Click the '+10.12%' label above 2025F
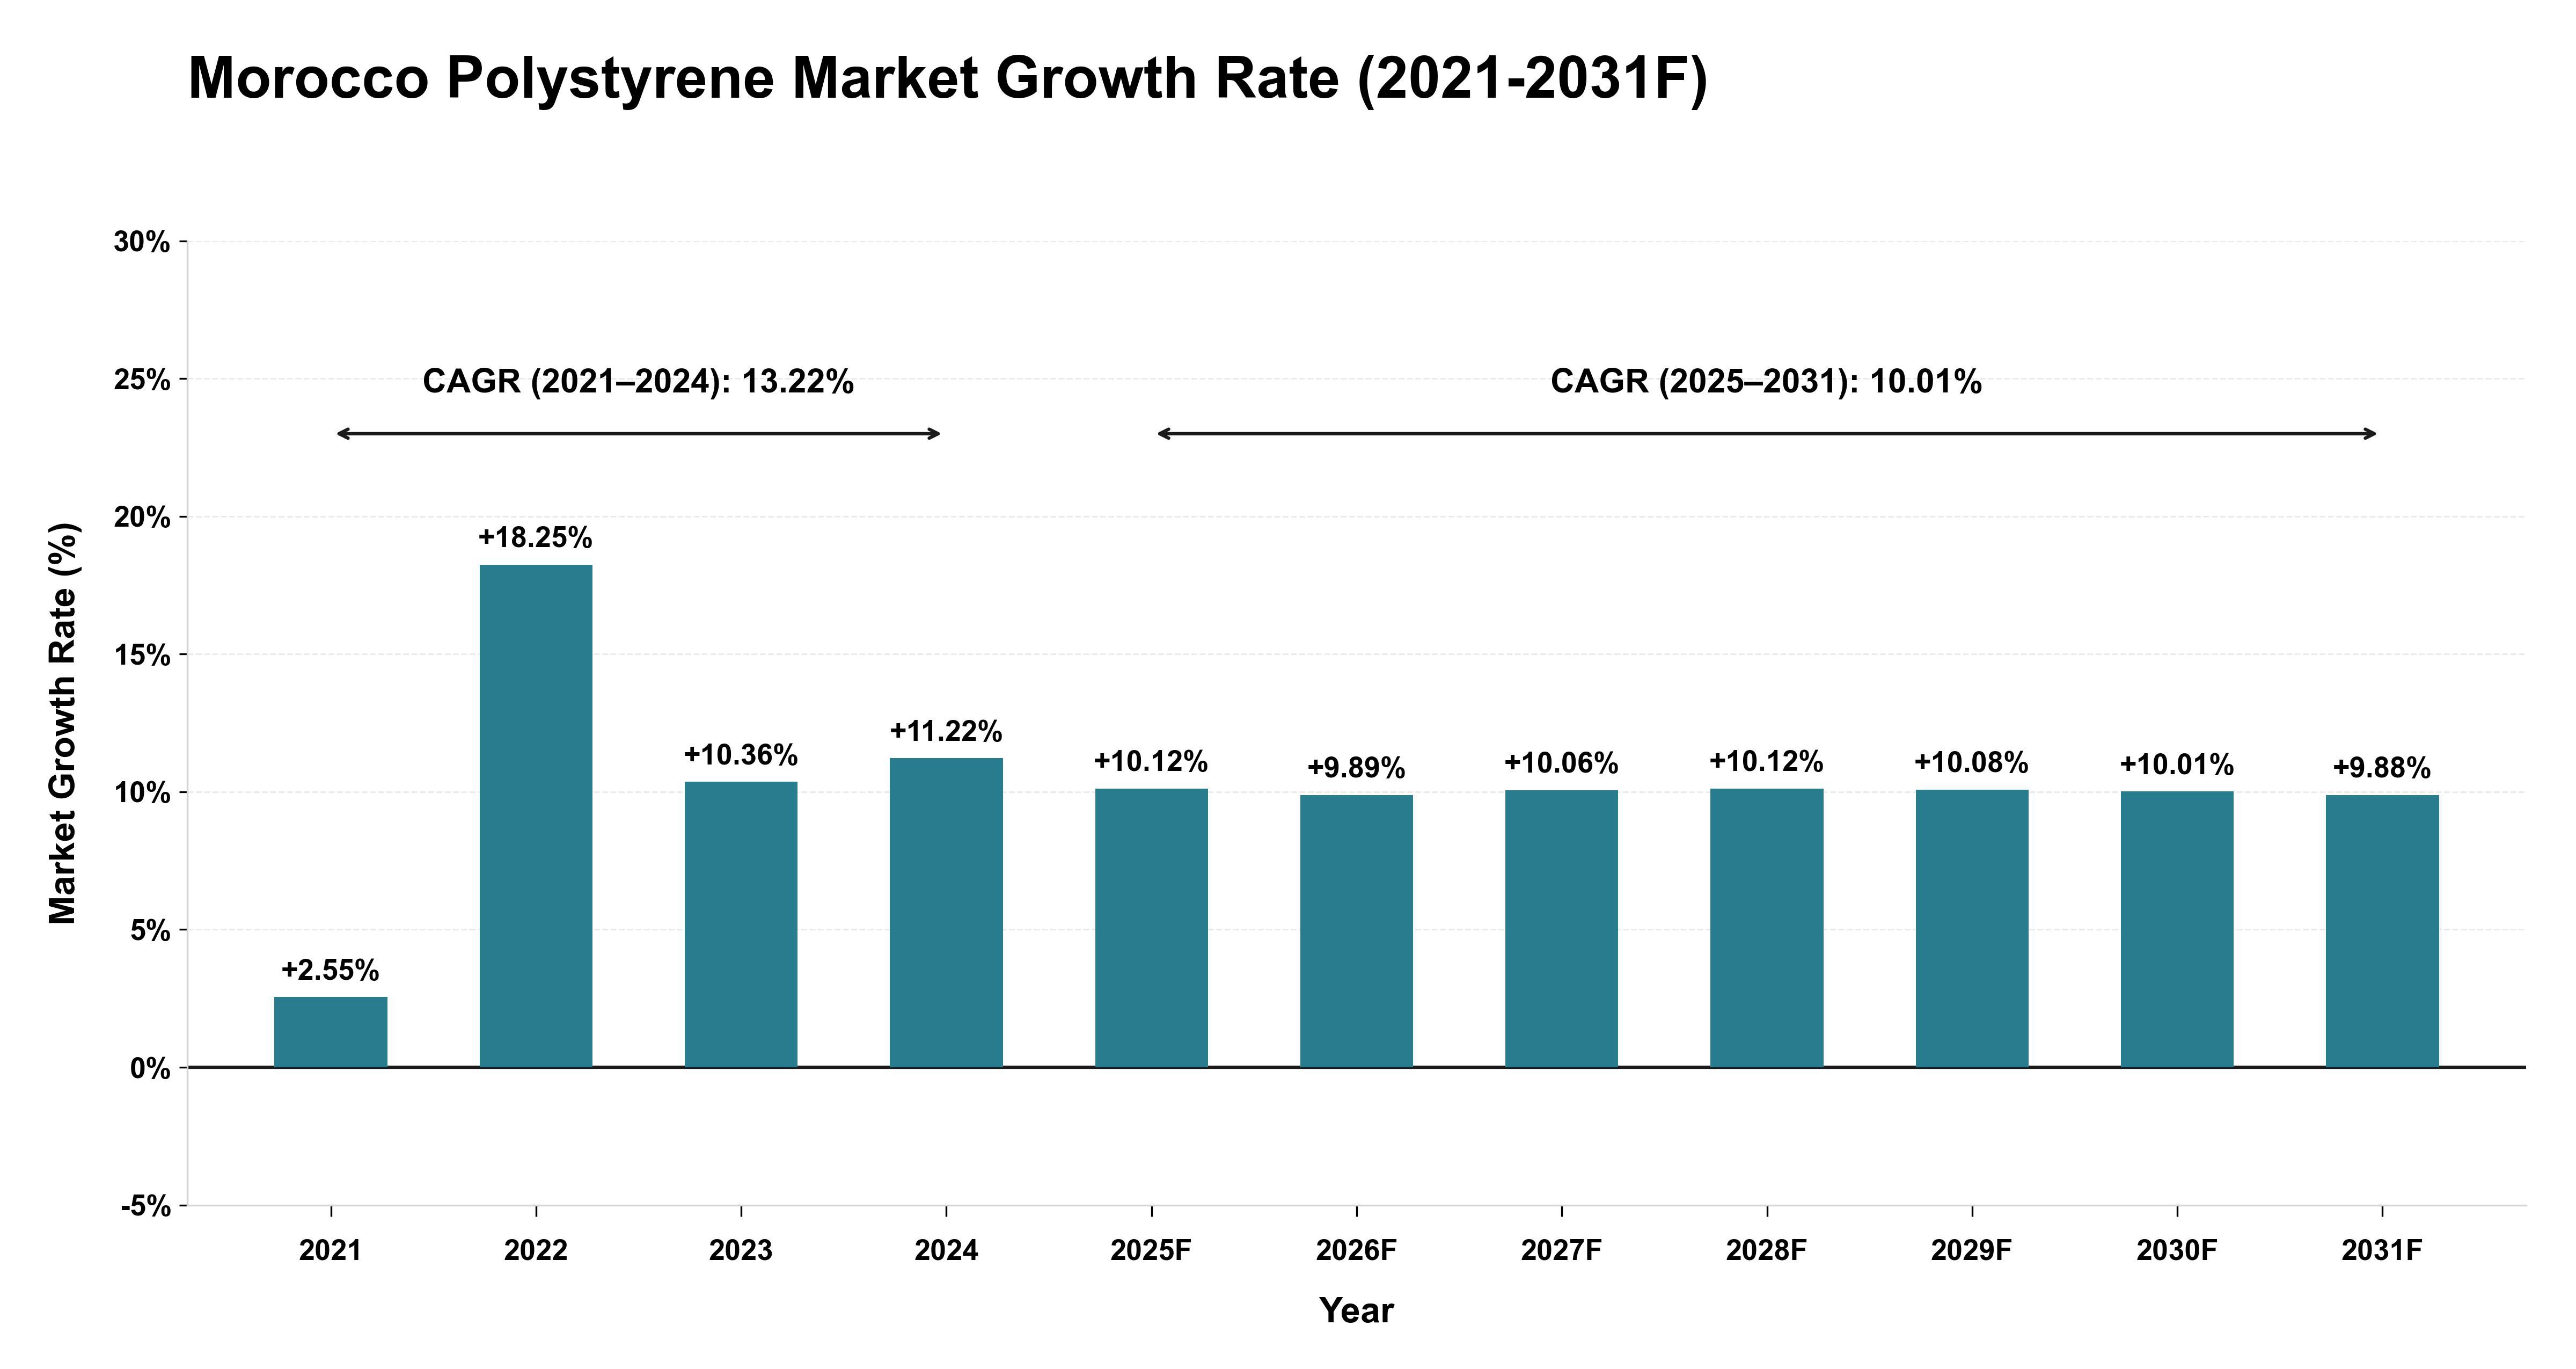Screen dimensions: 2576x1369 (x=1151, y=762)
